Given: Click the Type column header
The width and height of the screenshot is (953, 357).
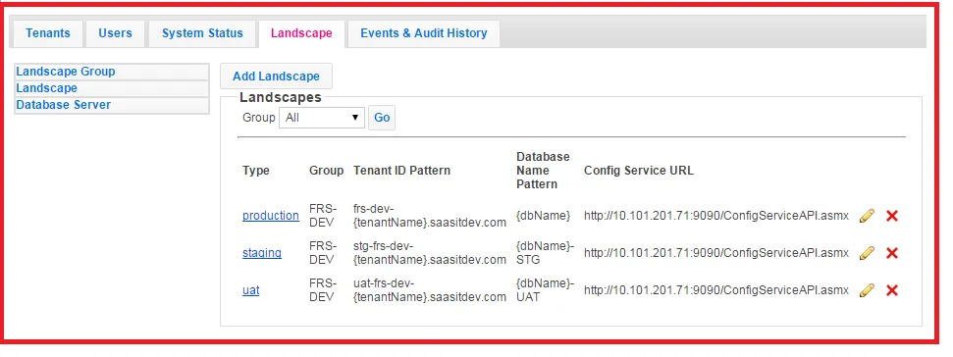Looking at the screenshot, I should 256,171.
